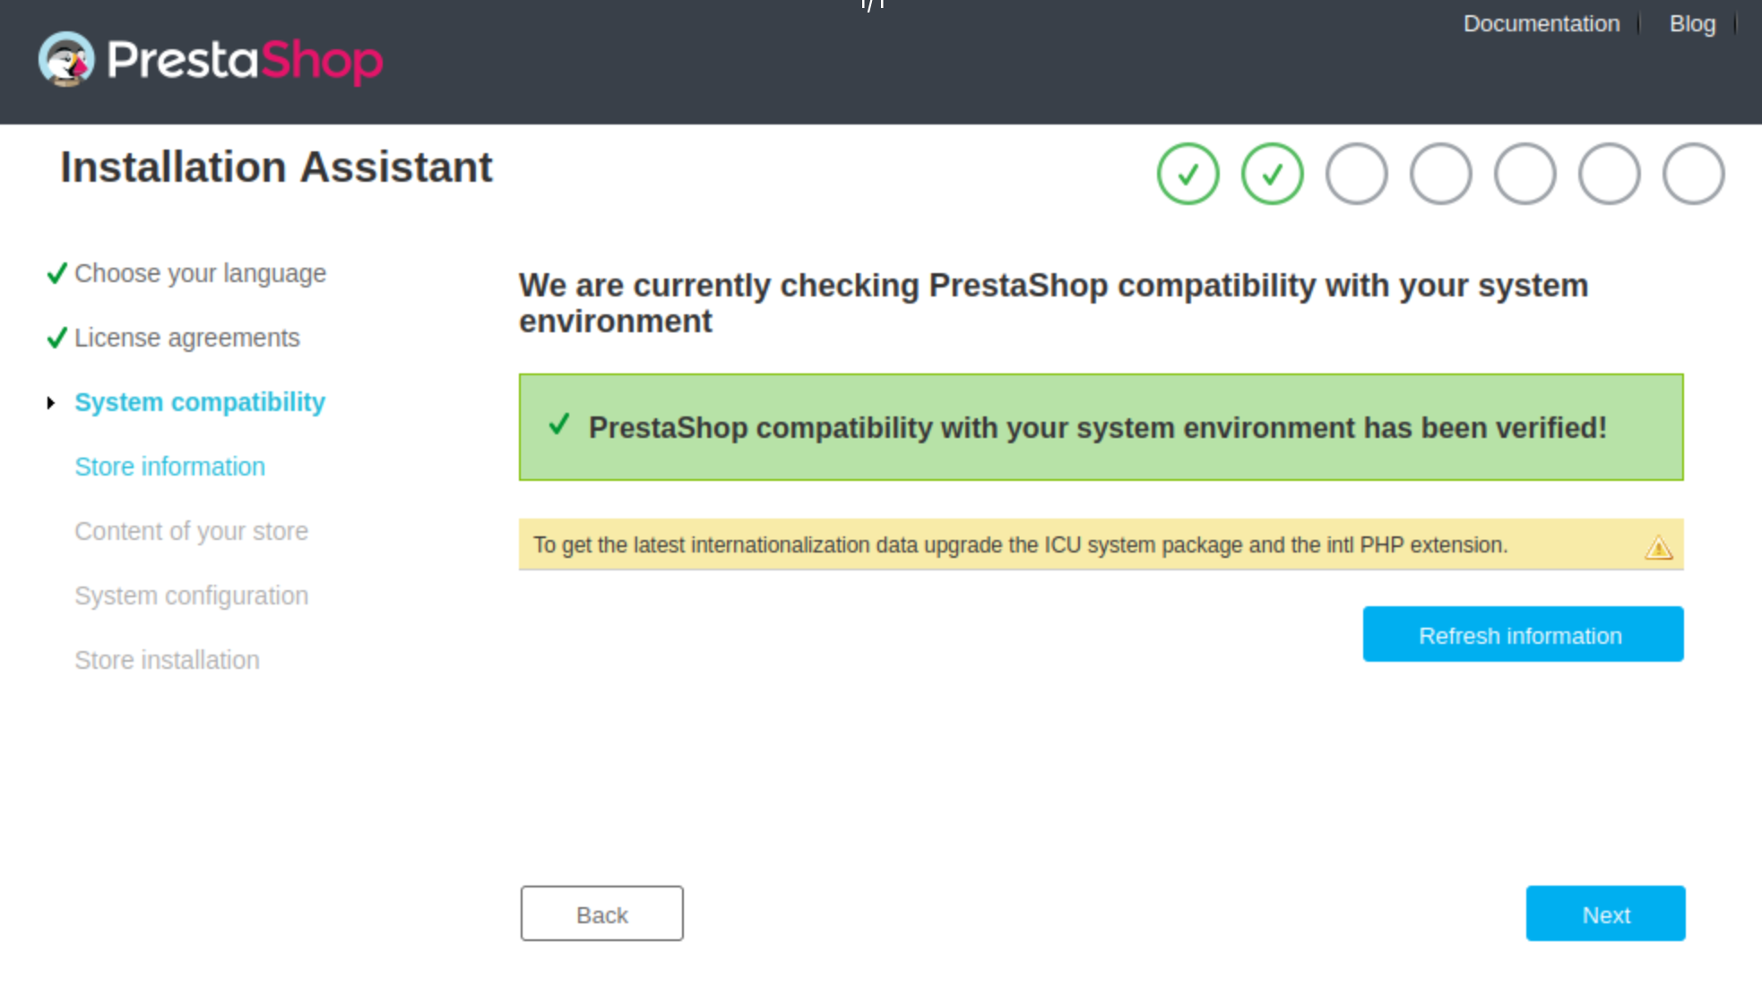Go to Choose your language step
The width and height of the screenshot is (1762, 985).
[x=200, y=273]
